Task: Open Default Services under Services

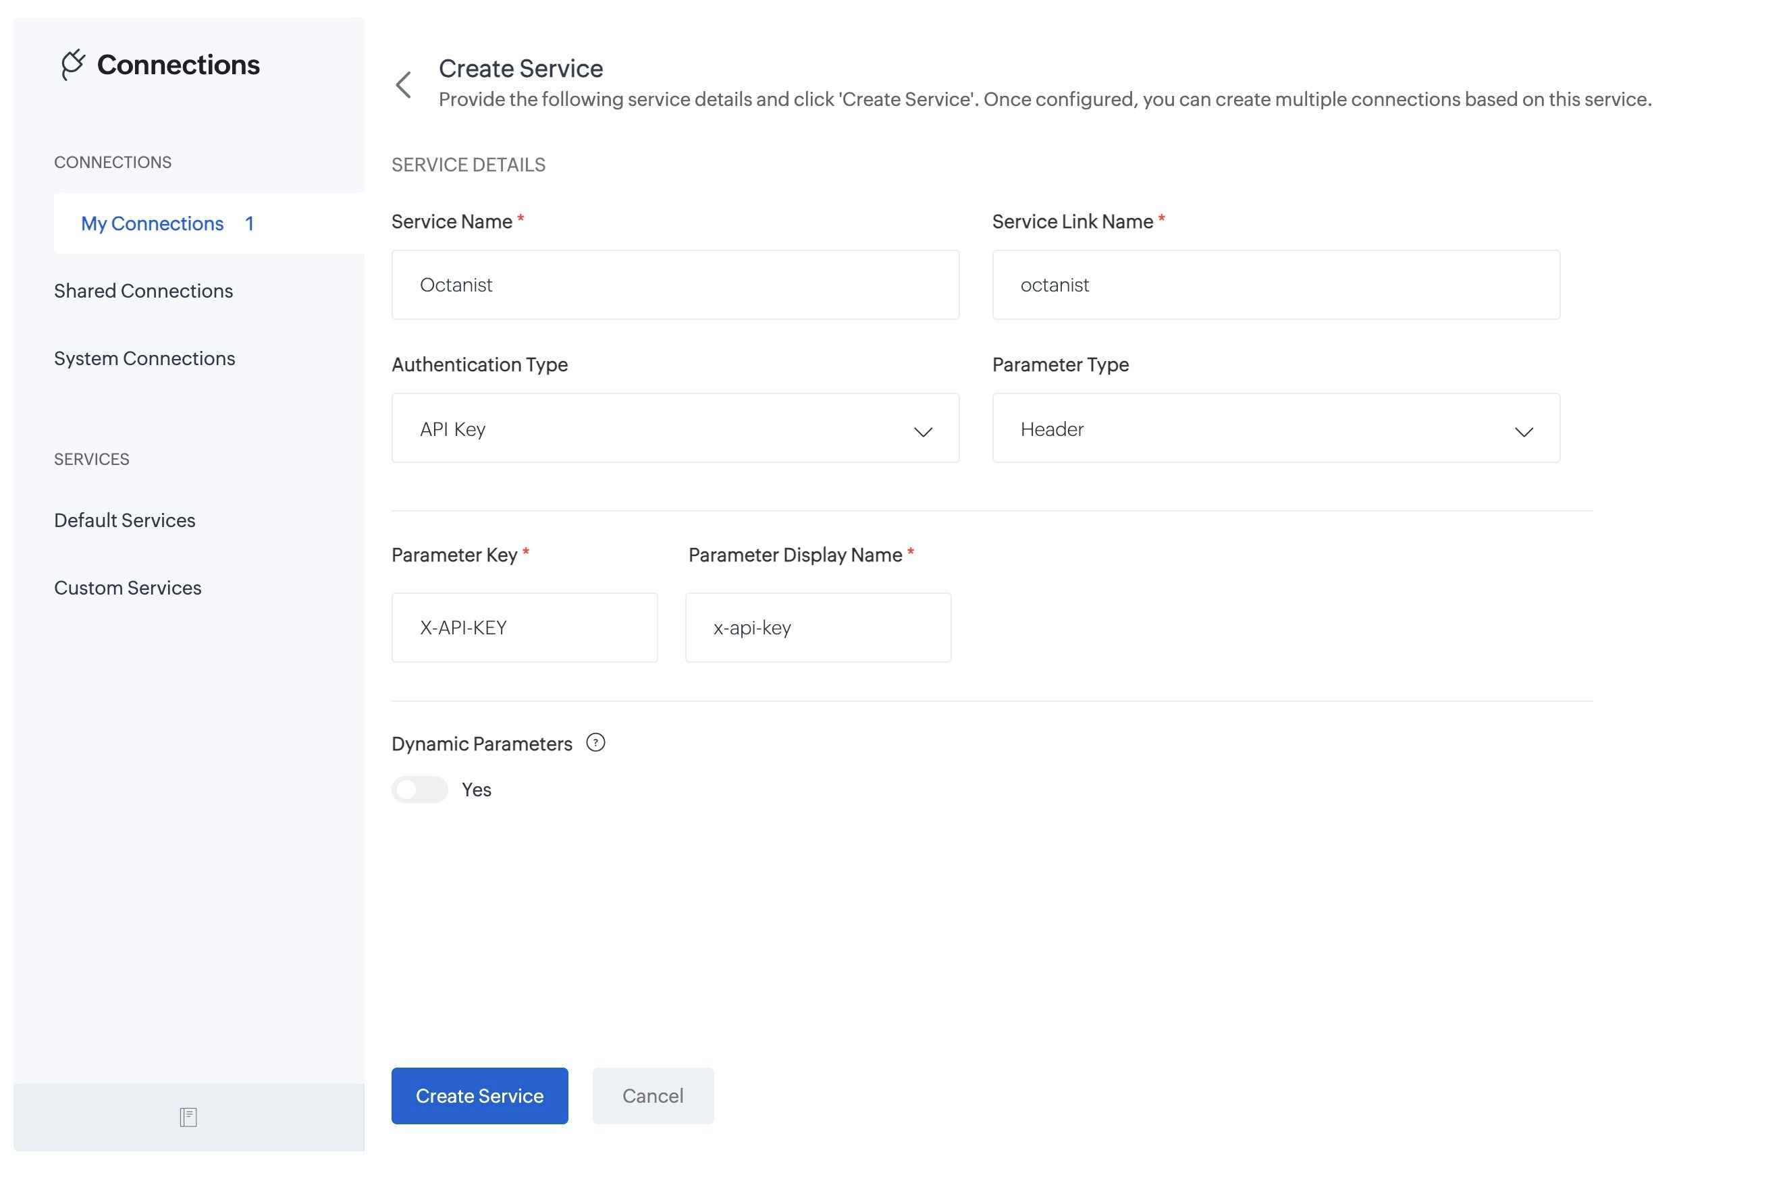Action: tap(124, 520)
